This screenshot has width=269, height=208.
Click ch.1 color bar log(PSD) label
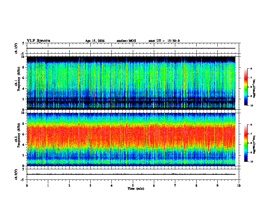254,89
